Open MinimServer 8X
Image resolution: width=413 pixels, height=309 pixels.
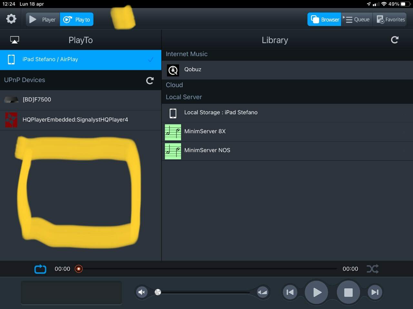tap(287, 132)
